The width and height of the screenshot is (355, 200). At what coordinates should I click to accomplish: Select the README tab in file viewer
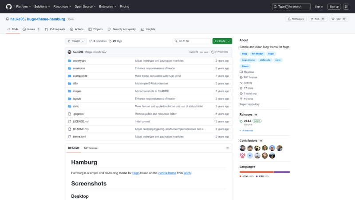tap(74, 148)
